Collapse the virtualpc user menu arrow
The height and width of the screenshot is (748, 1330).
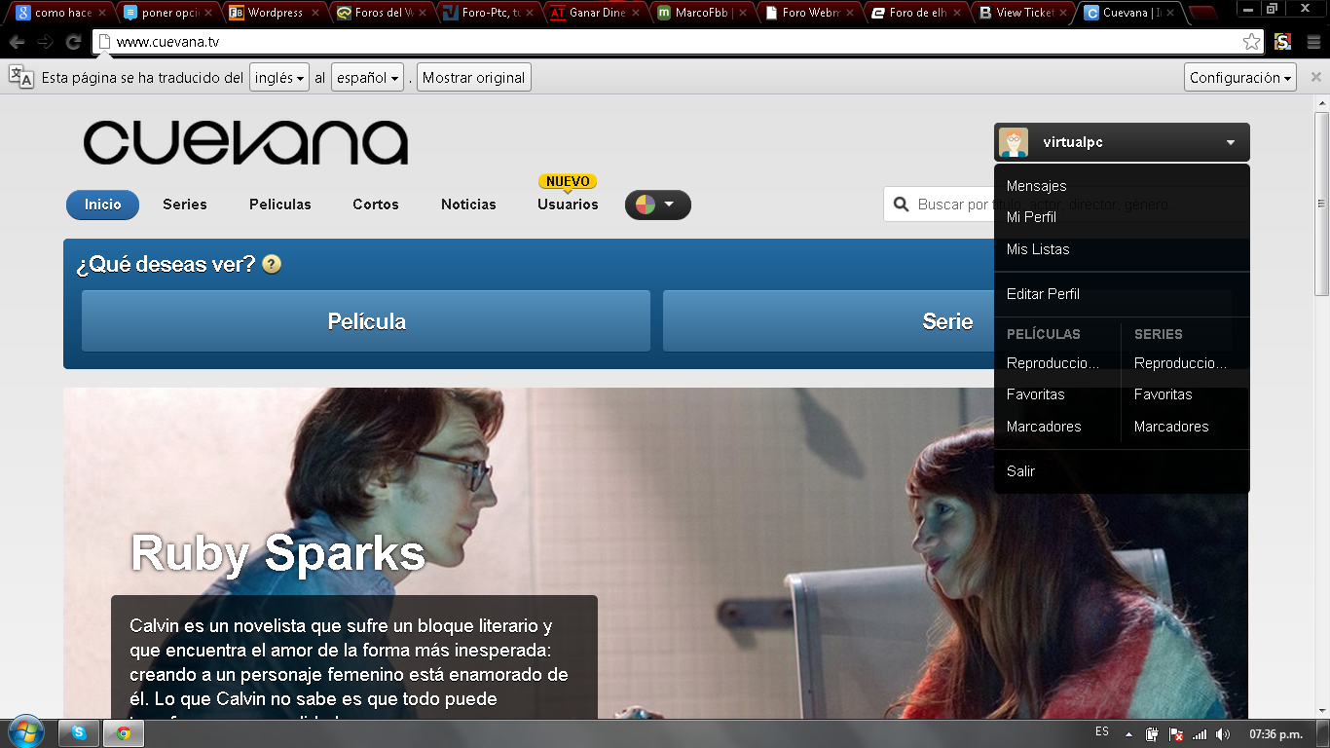click(1231, 142)
